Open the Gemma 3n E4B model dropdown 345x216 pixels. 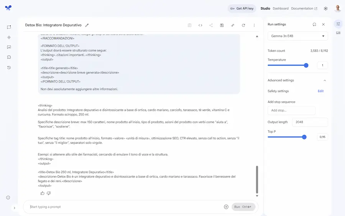click(x=298, y=36)
